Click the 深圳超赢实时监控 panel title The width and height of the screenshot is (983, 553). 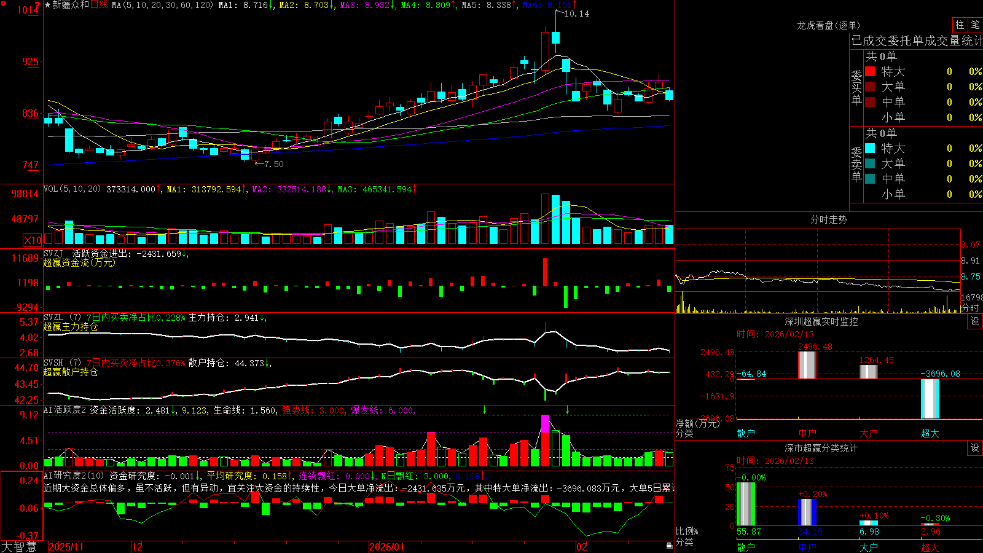[x=821, y=321]
